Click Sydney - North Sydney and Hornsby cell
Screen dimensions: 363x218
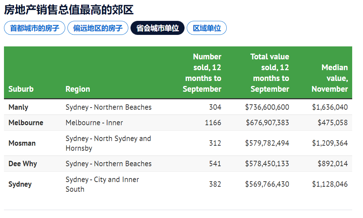click(109, 143)
